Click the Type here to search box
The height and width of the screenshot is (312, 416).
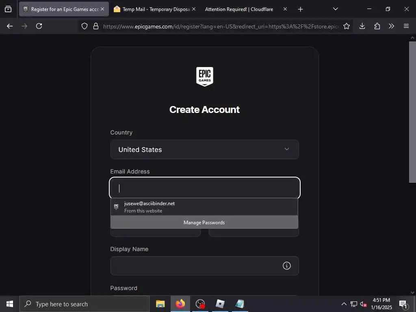click(84, 304)
